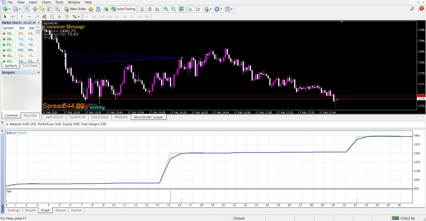426x221 pixels.
Task: Click the Zoom Out magnifier icon
Action: click(x=174, y=9)
